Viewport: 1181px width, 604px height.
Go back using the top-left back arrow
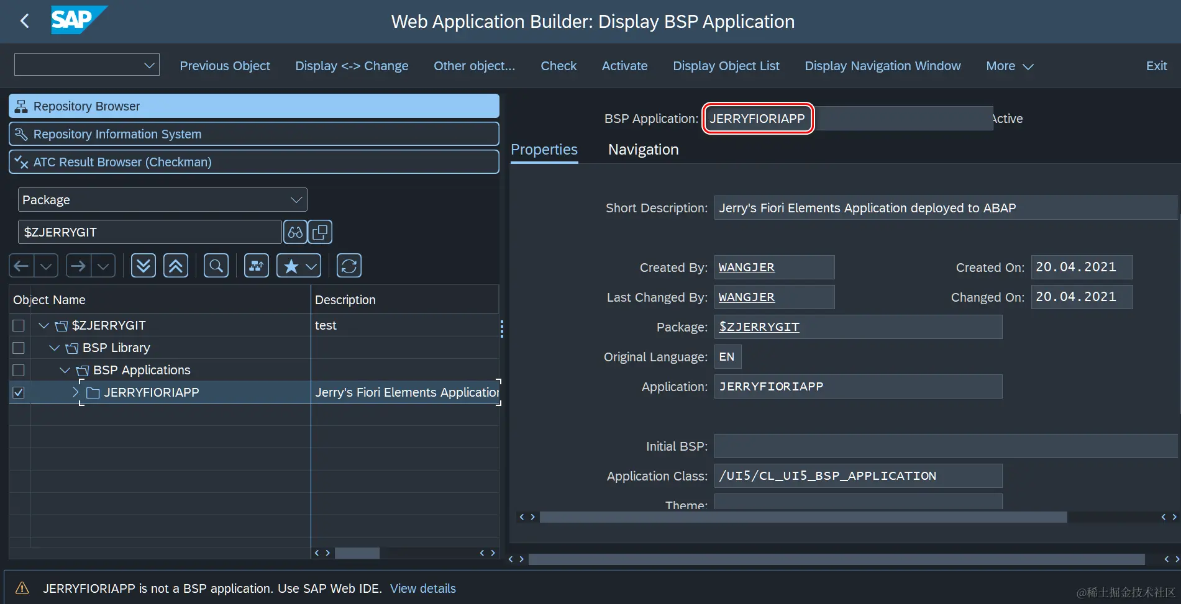point(25,21)
